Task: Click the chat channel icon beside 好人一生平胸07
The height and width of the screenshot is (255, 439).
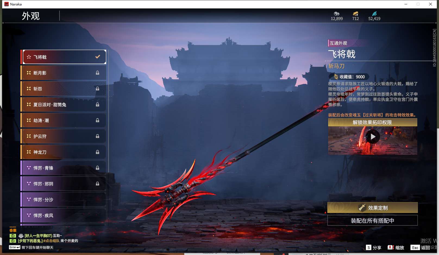Action: 13,236
